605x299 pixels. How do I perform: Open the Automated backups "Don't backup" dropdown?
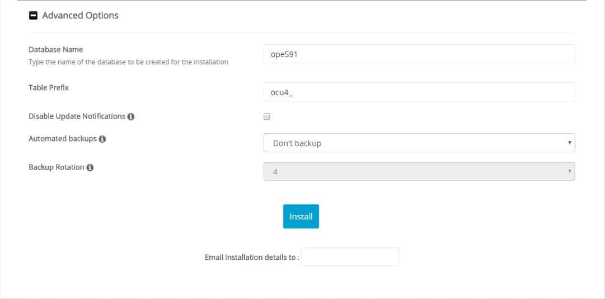[419, 143]
